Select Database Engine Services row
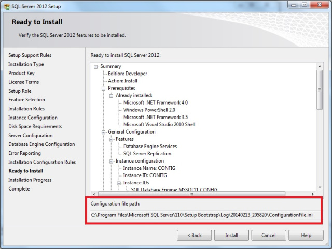Viewport: 332px width, 249px height. [150, 147]
